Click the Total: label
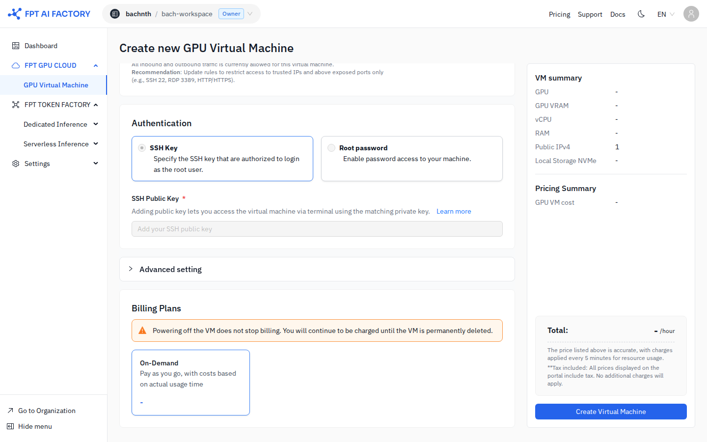Viewport: 707px width, 442px height. pos(558,330)
